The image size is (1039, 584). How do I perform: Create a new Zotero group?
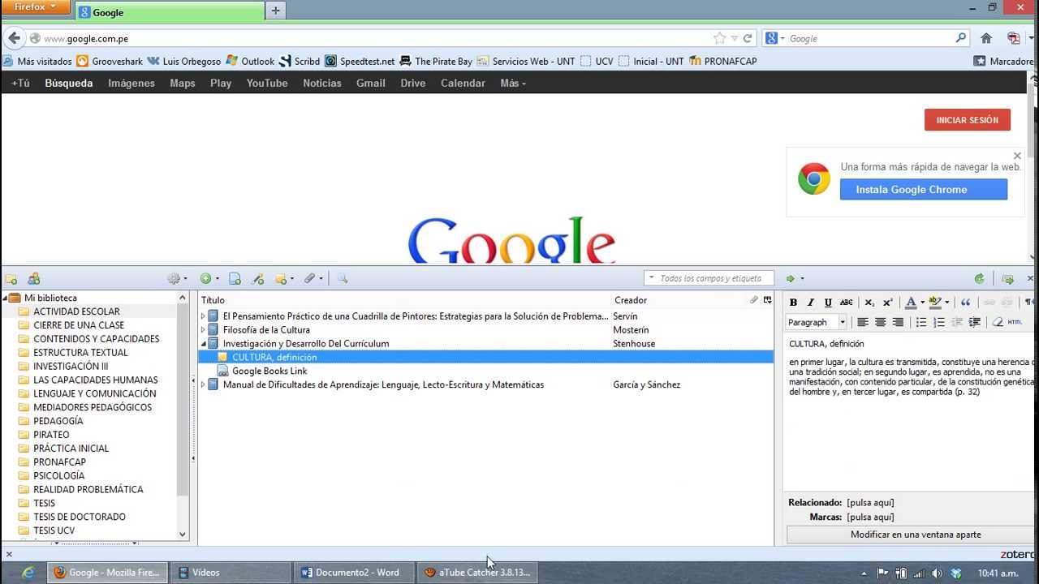point(34,278)
